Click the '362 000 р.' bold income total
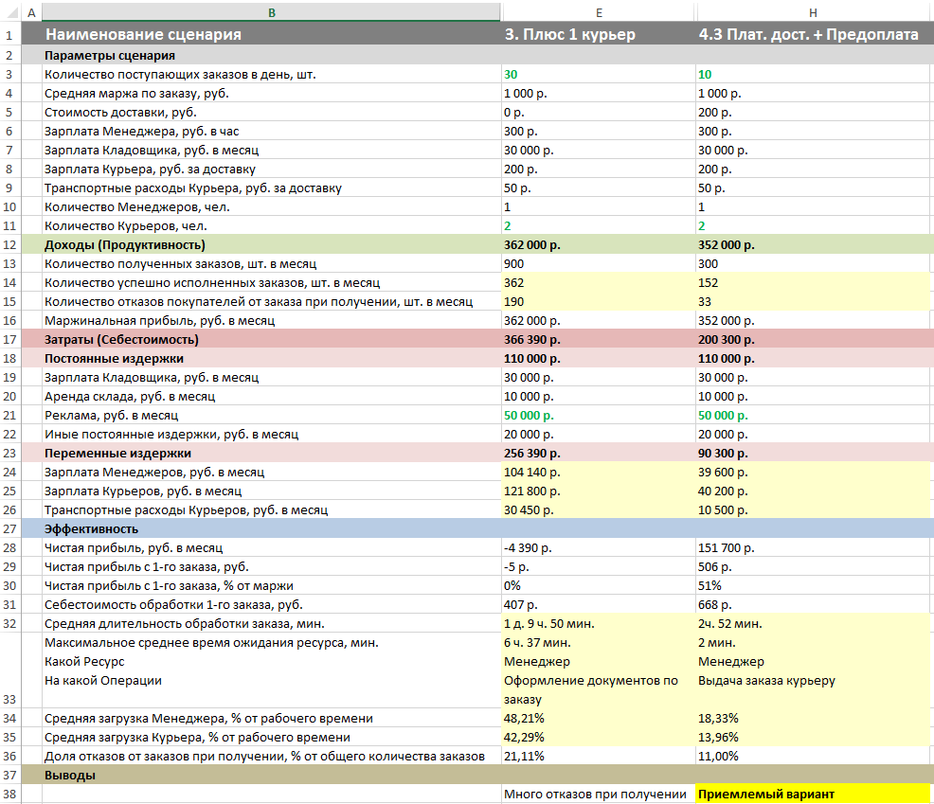 599,244
